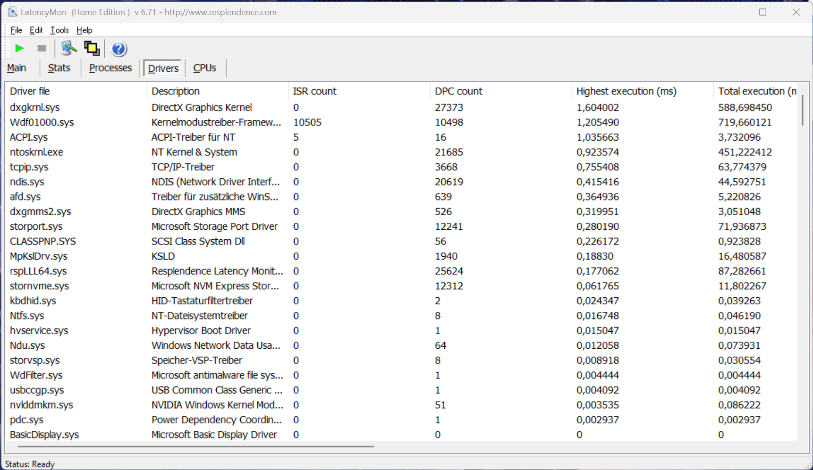813x470 pixels.
Task: Switch to the Stats tab
Action: click(59, 68)
